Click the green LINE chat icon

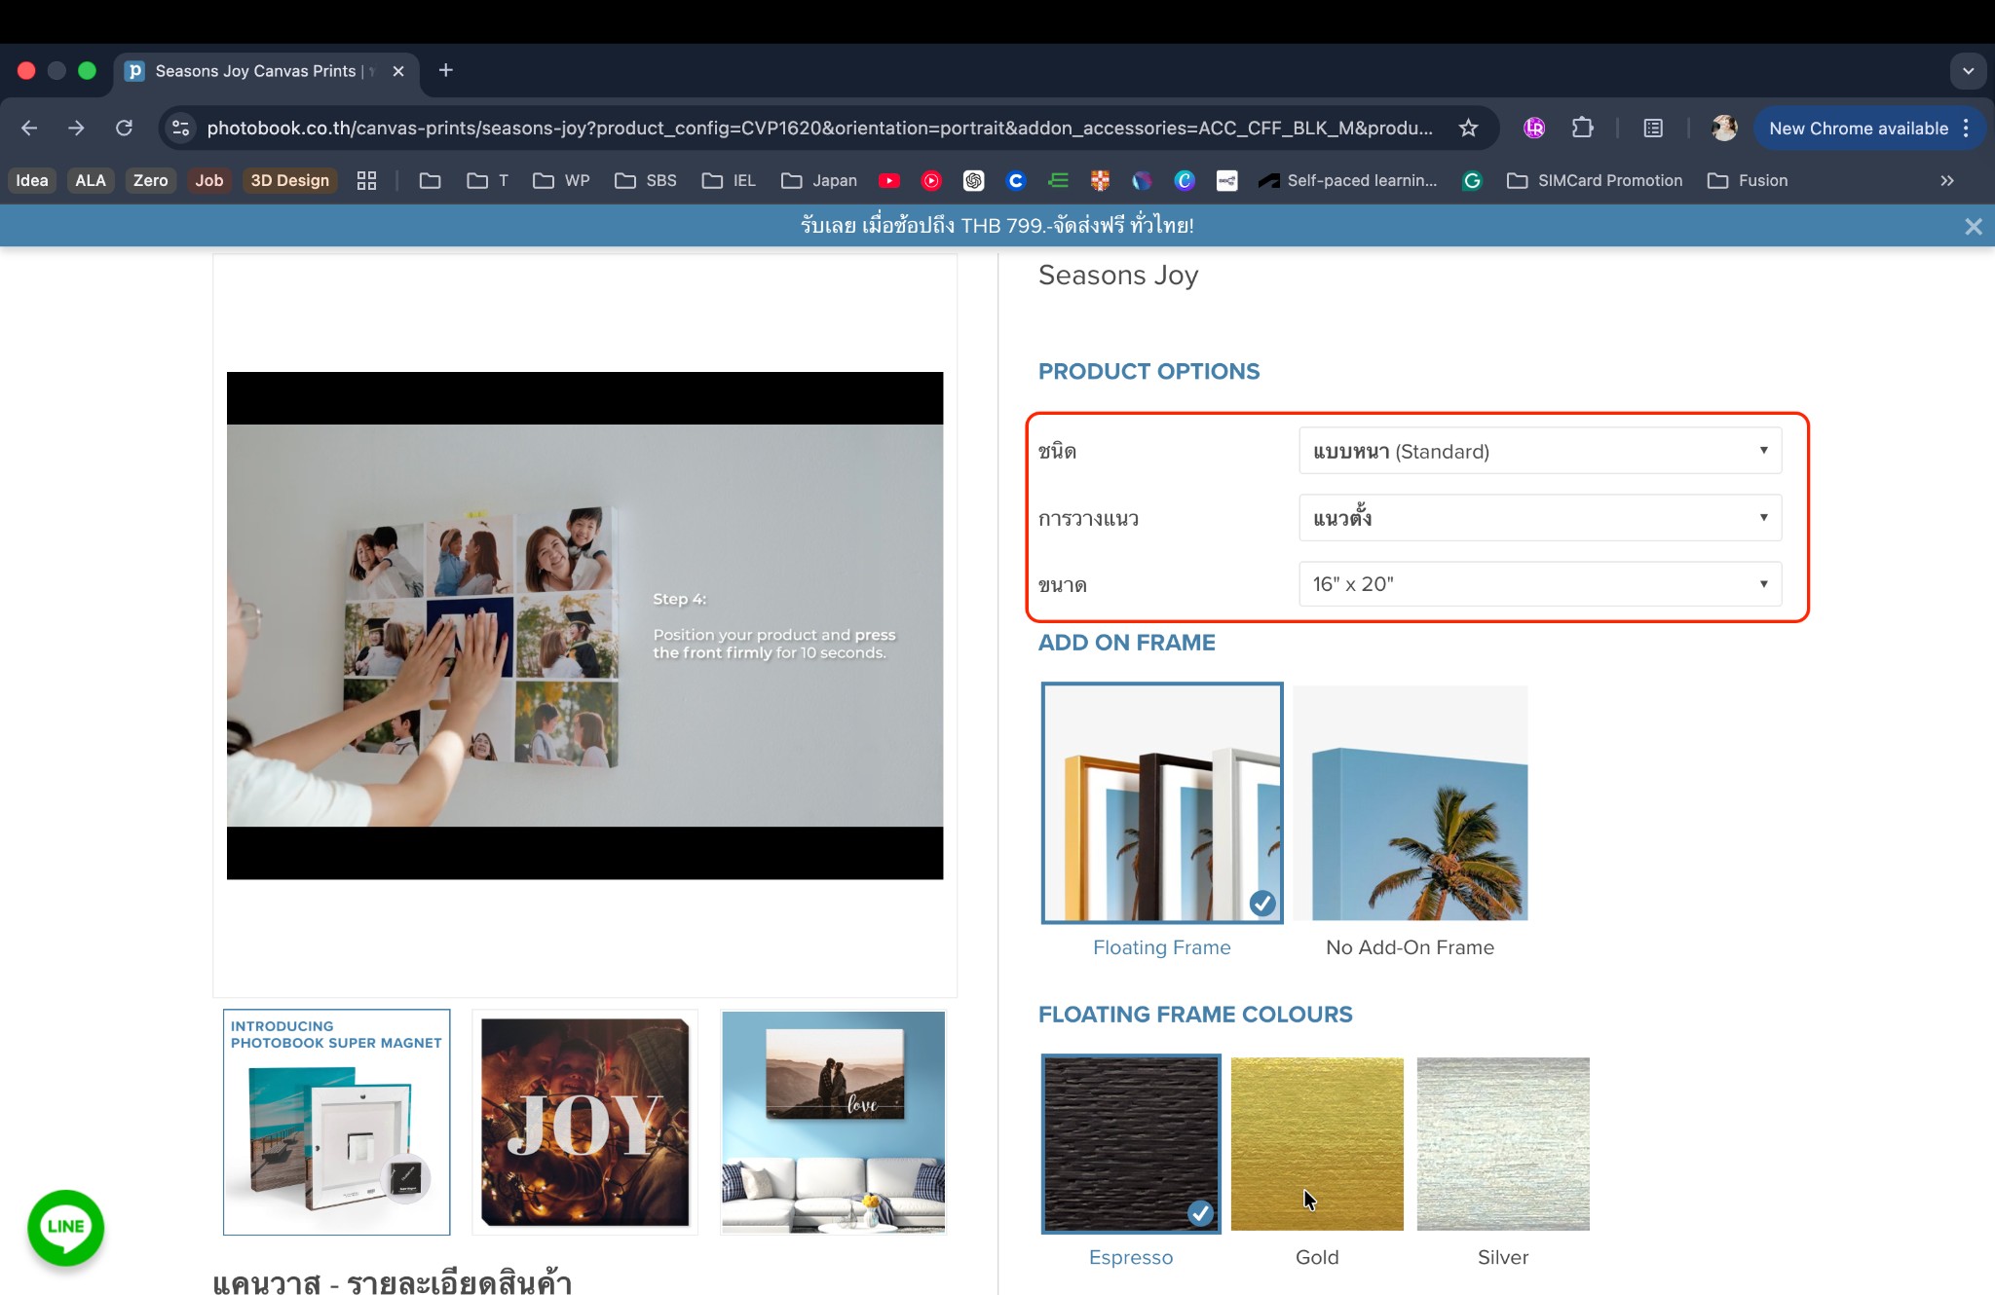tap(65, 1227)
